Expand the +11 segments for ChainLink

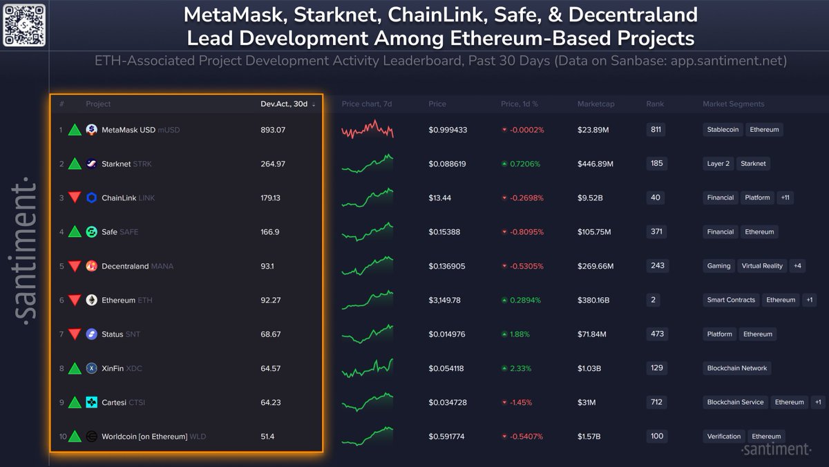click(x=785, y=198)
